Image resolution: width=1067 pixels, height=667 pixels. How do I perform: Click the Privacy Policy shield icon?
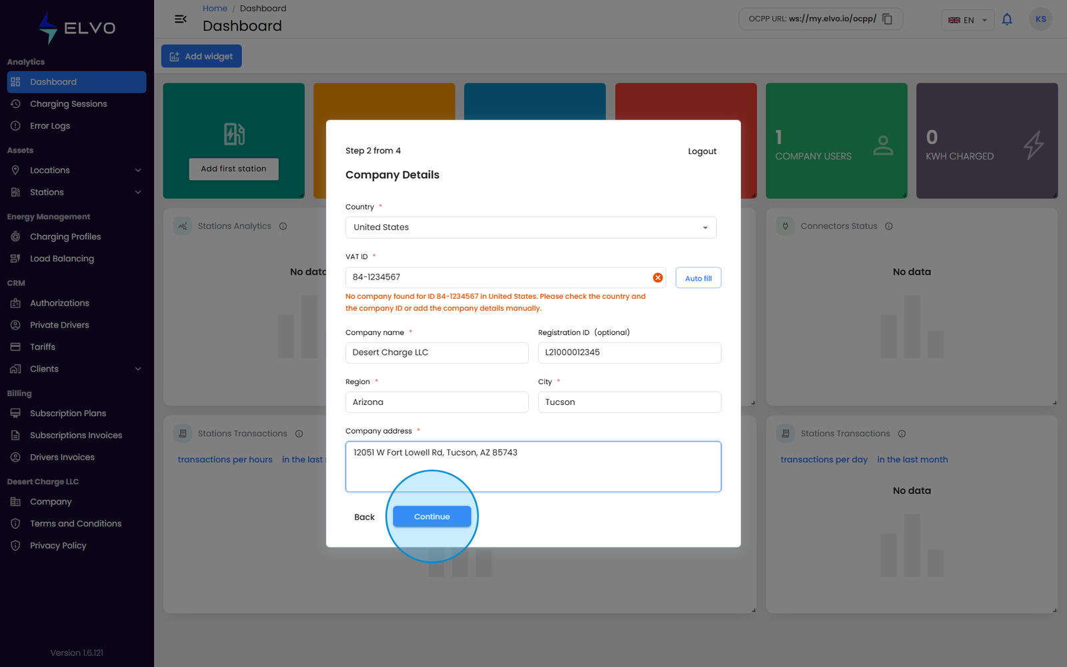pyautogui.click(x=15, y=546)
